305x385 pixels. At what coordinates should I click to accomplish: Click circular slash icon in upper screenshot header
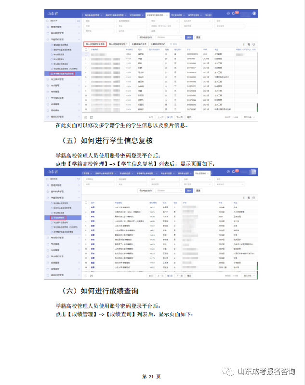228,13
